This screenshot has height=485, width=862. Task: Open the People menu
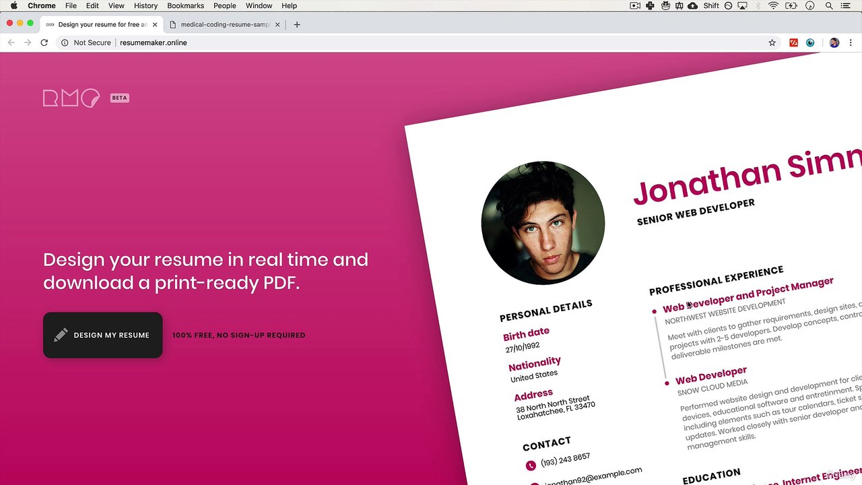tap(225, 5)
